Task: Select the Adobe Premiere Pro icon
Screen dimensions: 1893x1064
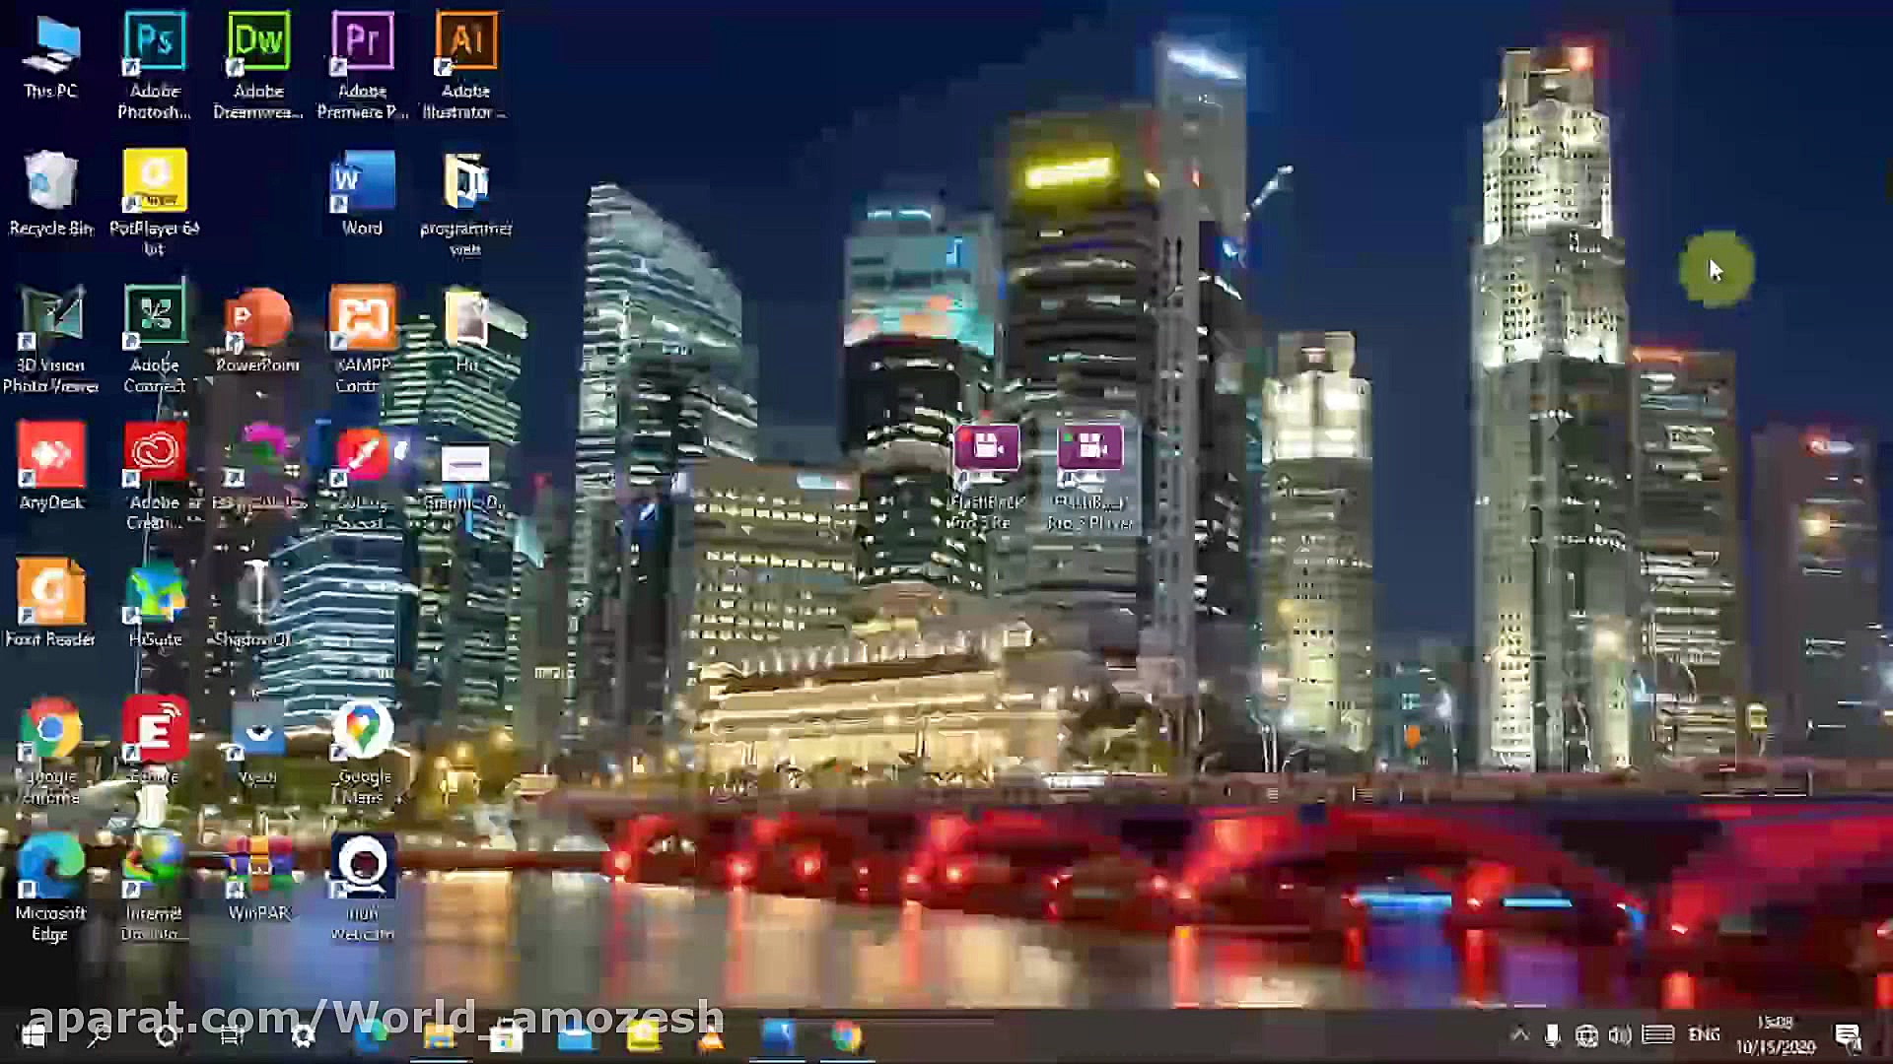Action: pyautogui.click(x=362, y=44)
